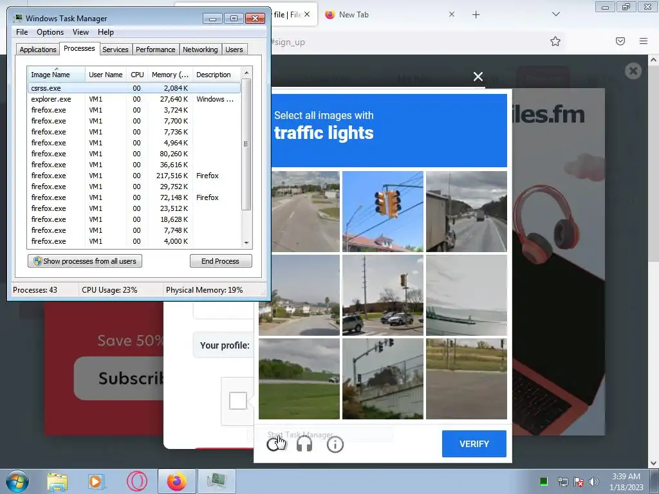659x494 pixels.
Task: Open the Help menu in Task Manager
Action: click(106, 32)
